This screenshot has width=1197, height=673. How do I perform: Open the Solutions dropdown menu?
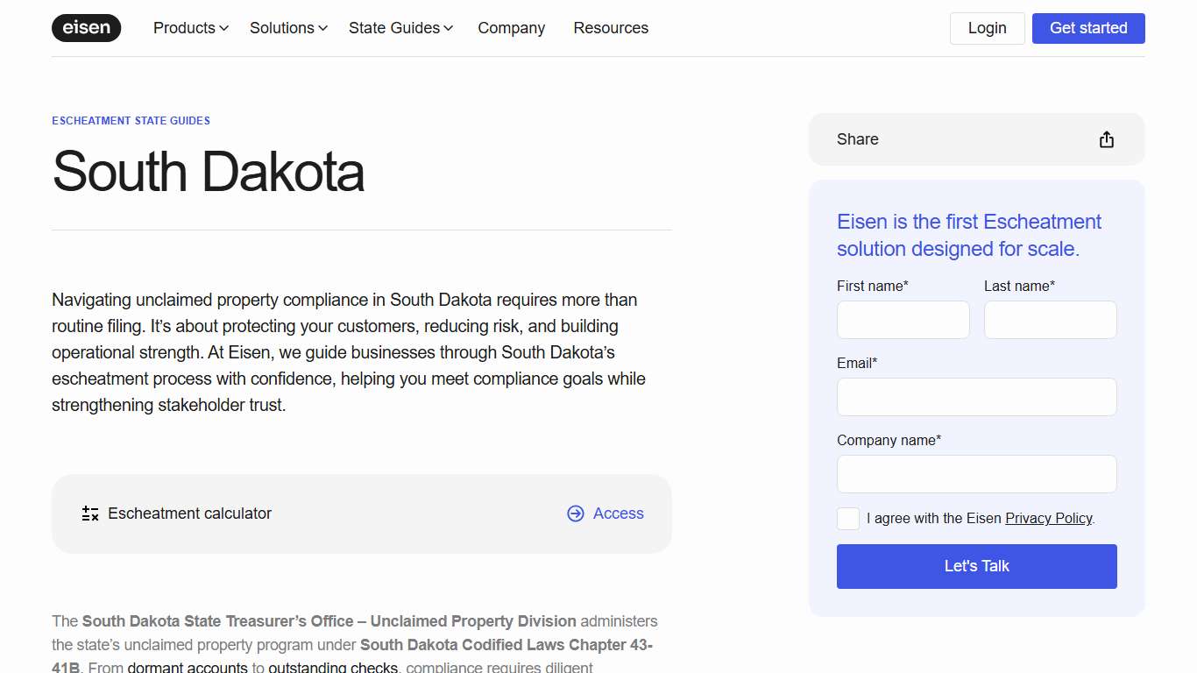(x=288, y=28)
